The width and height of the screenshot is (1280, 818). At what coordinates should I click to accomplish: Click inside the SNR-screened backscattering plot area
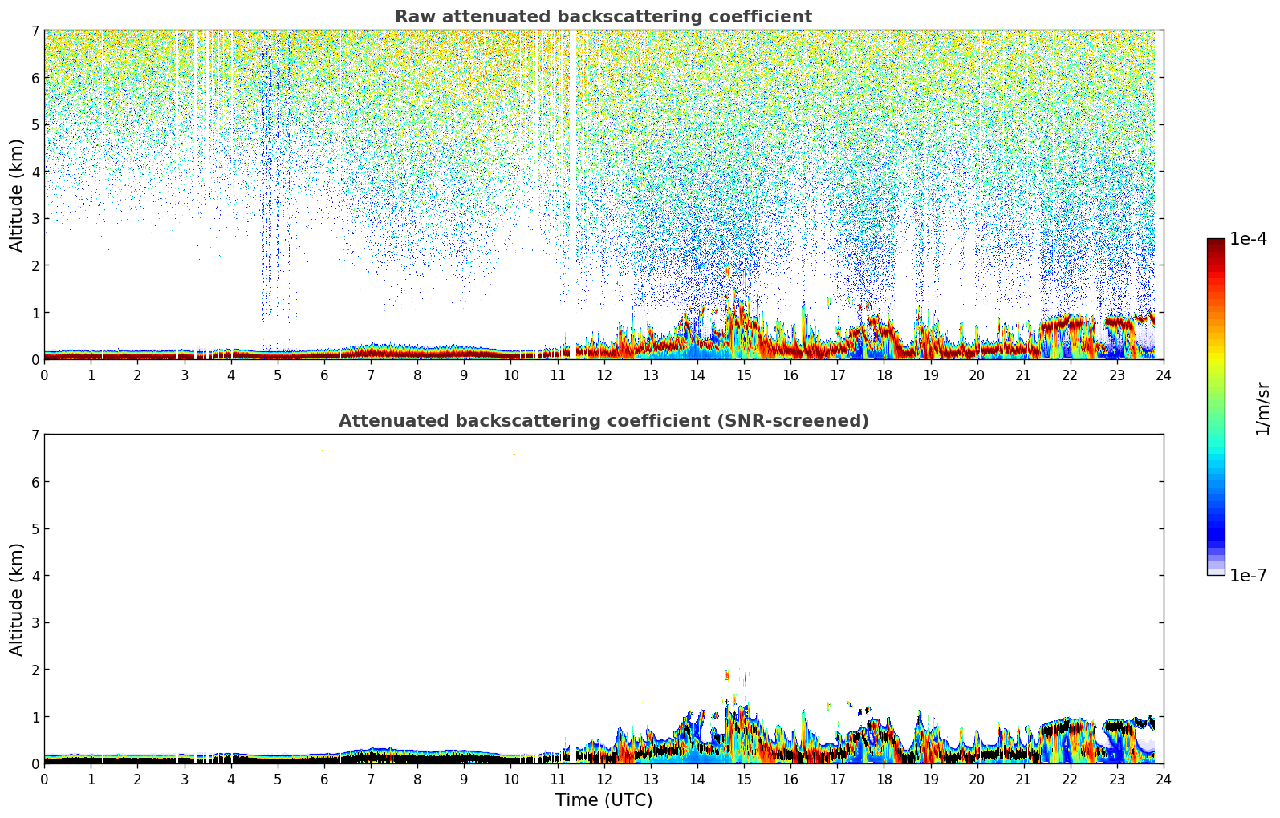tap(603, 599)
